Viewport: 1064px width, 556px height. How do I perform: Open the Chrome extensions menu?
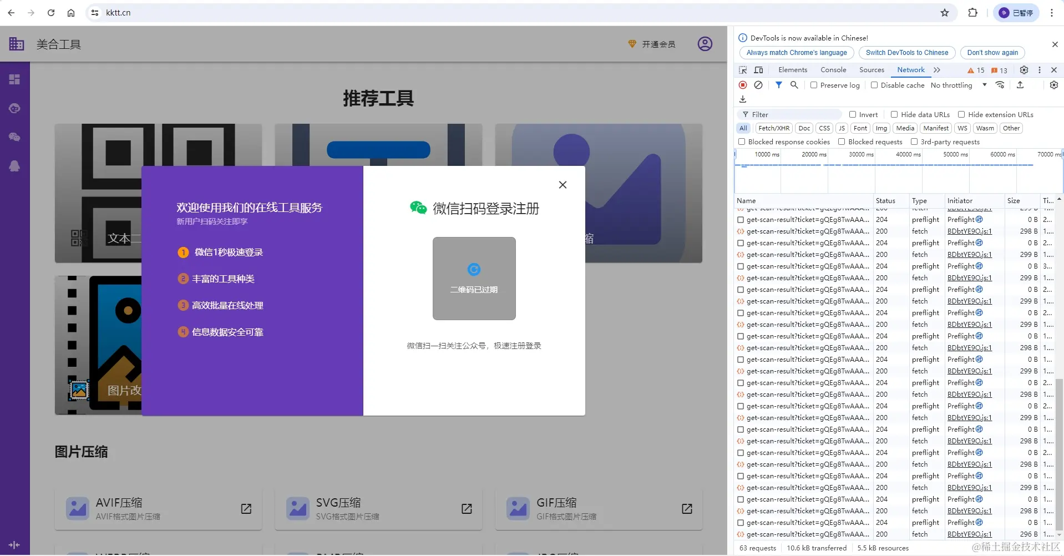tap(972, 13)
